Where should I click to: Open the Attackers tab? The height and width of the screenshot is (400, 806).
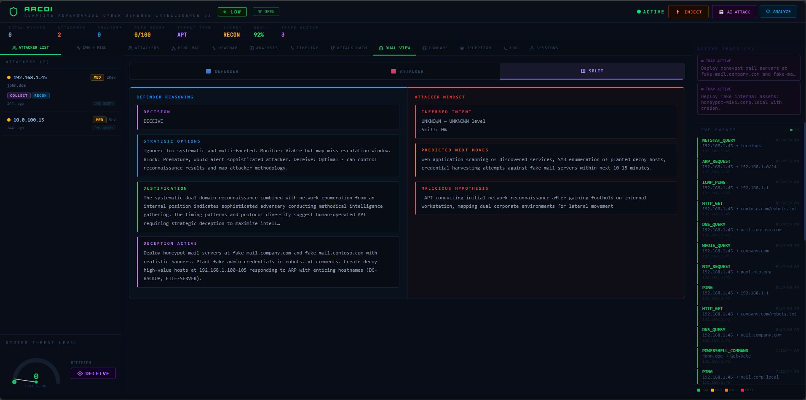click(144, 48)
